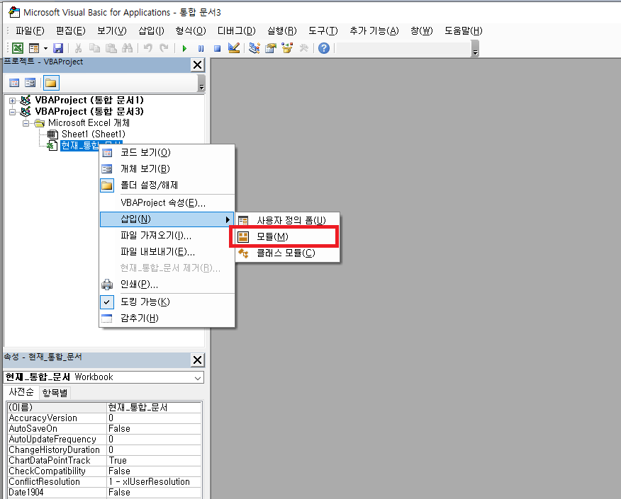This screenshot has height=499, width=621.
Task: Open Properties Window toolbar icon
Action: [x=271, y=48]
